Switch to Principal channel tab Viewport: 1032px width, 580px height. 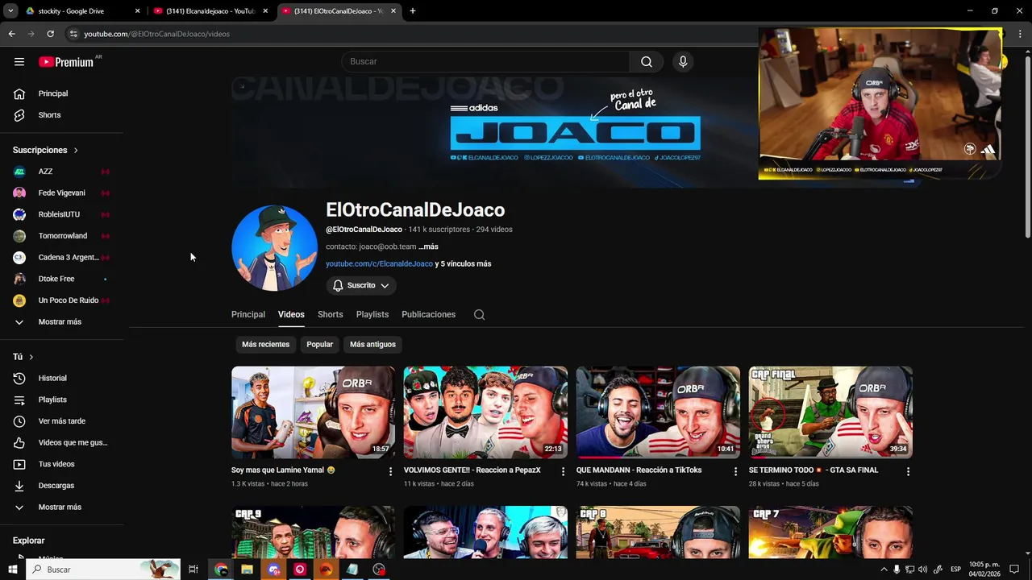tap(248, 315)
